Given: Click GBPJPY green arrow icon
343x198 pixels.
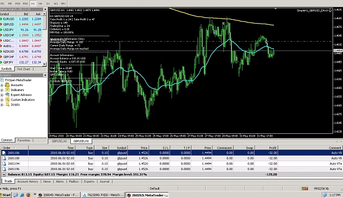Looking at the screenshot, I should pos(1,63).
